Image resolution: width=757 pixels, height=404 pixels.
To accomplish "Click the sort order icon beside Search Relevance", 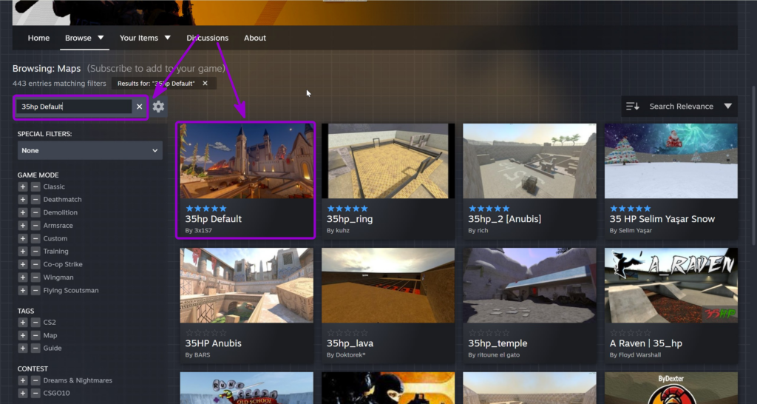I will pyautogui.click(x=633, y=107).
